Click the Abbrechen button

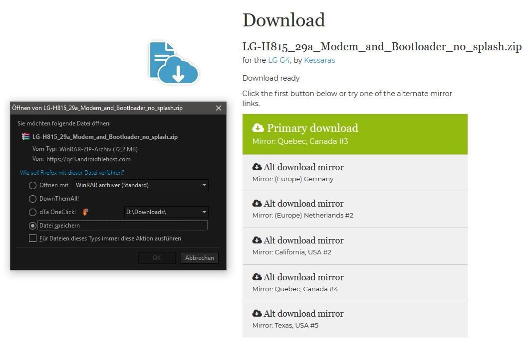coord(199,258)
